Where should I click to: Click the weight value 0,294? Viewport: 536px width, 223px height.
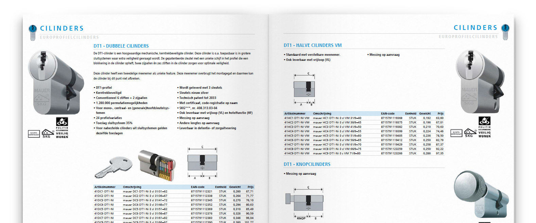click(x=237, y=205)
